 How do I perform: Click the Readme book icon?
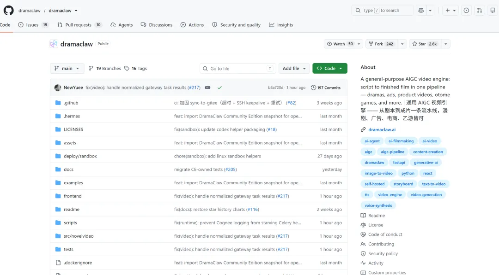coord(363,216)
